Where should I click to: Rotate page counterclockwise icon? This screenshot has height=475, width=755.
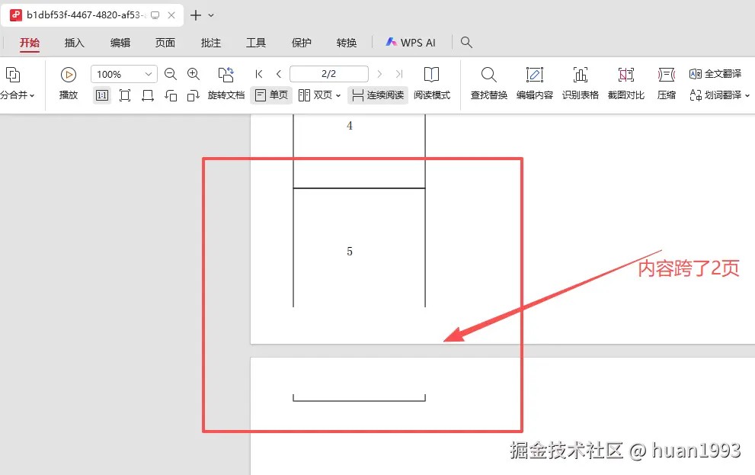(x=171, y=95)
